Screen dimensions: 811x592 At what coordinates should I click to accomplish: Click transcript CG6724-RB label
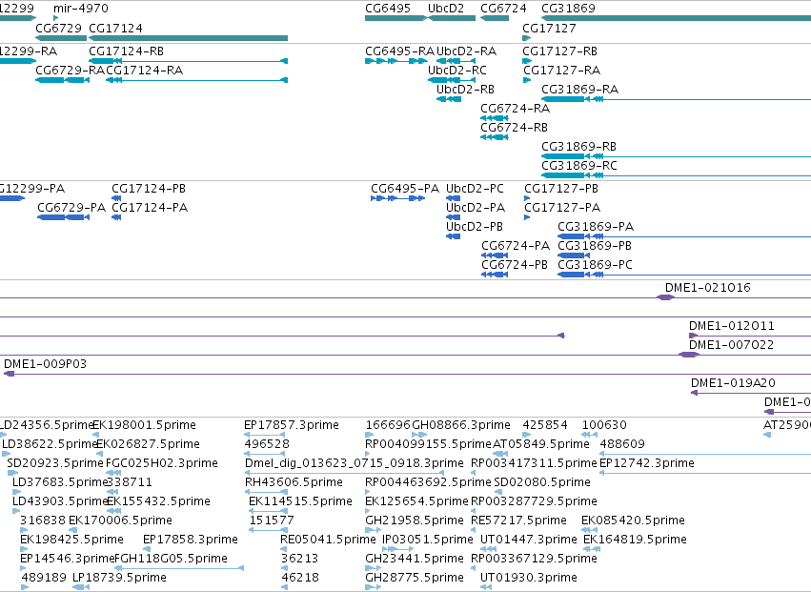514,128
